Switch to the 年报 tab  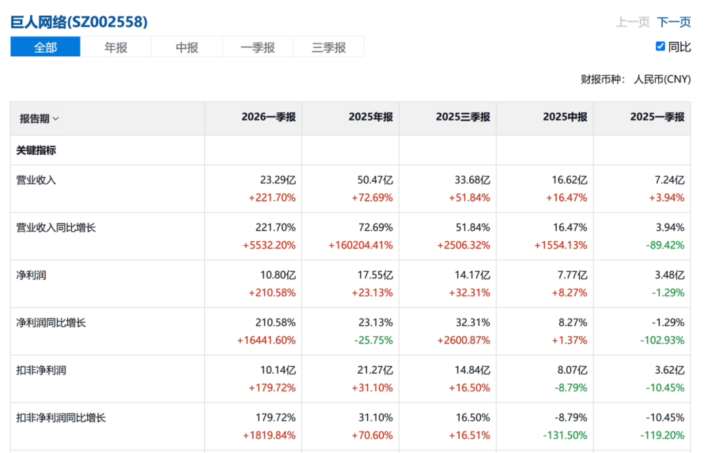pyautogui.click(x=116, y=47)
